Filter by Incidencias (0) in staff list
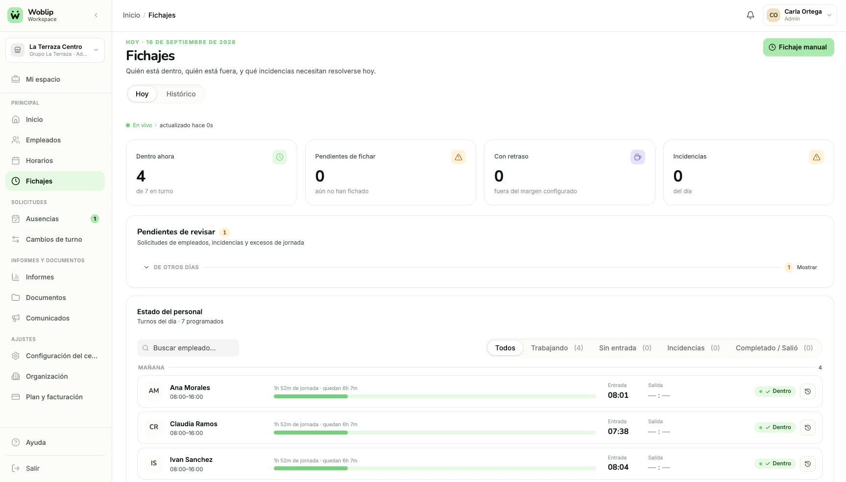Screen dimensions: 846x482 693,348
